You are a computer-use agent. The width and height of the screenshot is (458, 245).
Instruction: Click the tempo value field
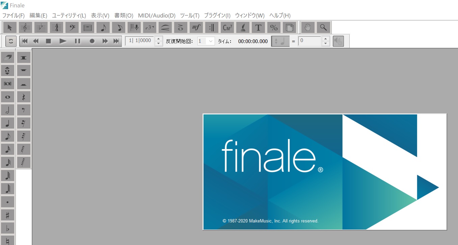(x=310, y=41)
